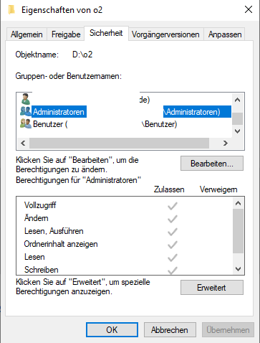The image size is (260, 343).
Task: Click the permissions list up arrow
Action: coord(238,203)
